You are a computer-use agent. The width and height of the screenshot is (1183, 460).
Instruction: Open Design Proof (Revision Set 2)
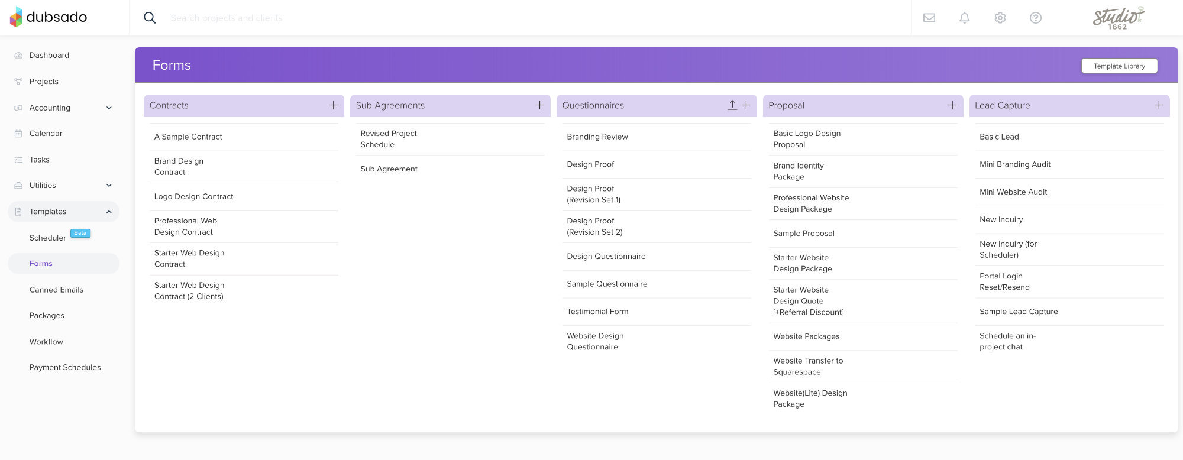point(594,226)
